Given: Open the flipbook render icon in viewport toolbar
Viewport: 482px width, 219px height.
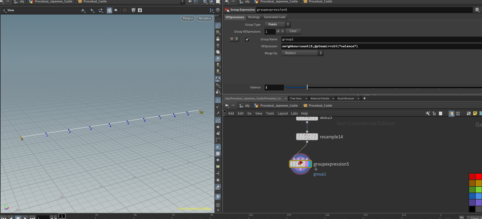Looking at the screenshot, I should pyautogui.click(x=134, y=10).
